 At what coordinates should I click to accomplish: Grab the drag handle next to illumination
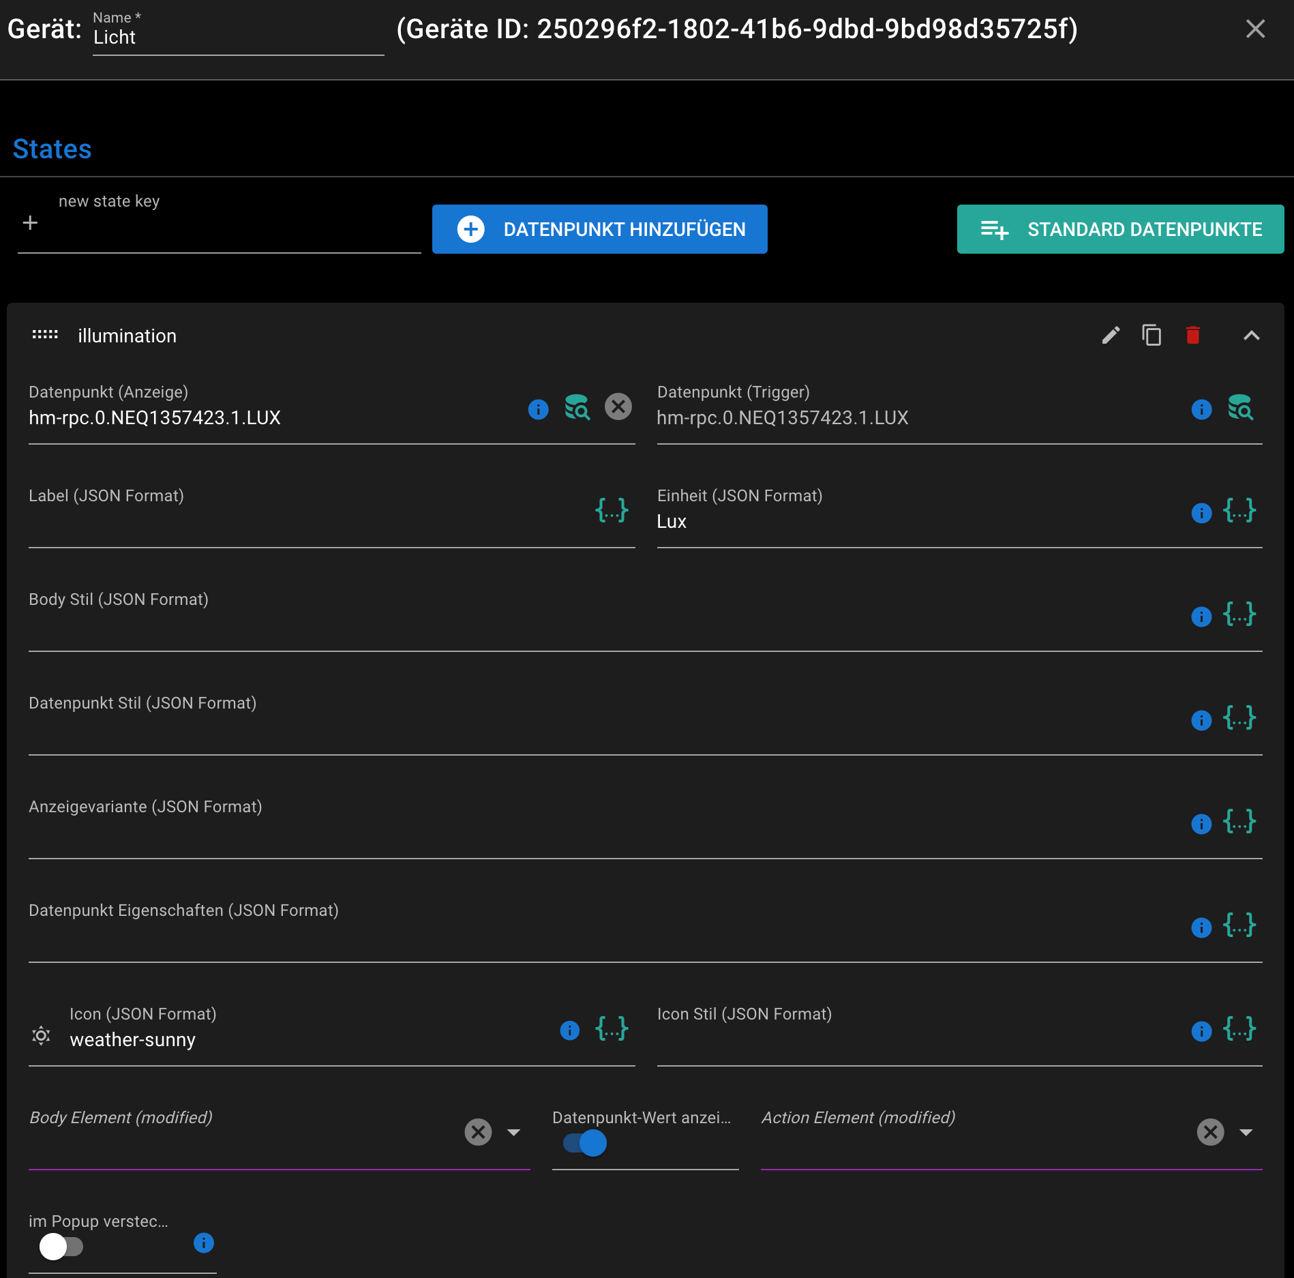point(45,335)
